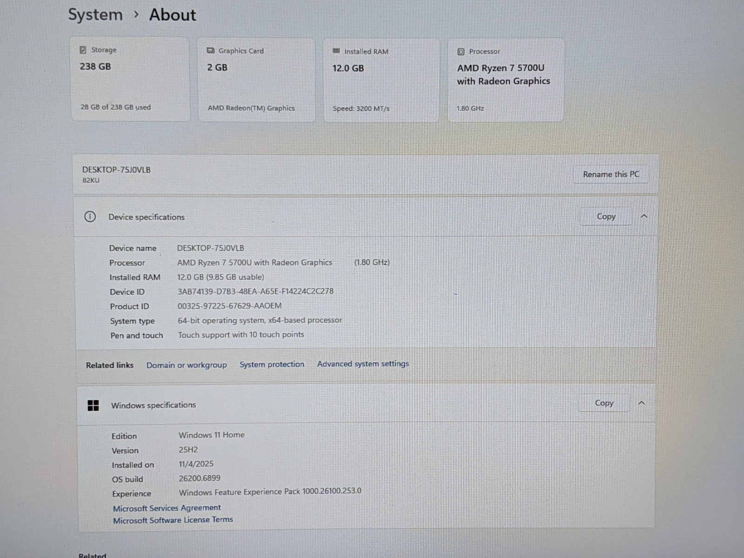Select the 28 GB of 238 GB used text
Image resolution: width=744 pixels, height=558 pixels.
[116, 107]
